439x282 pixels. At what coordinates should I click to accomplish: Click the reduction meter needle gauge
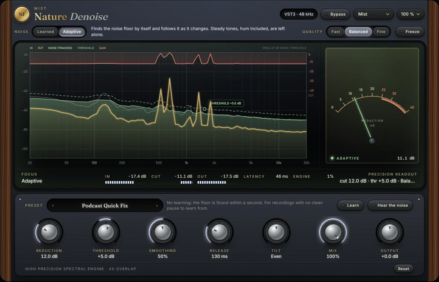point(372,106)
